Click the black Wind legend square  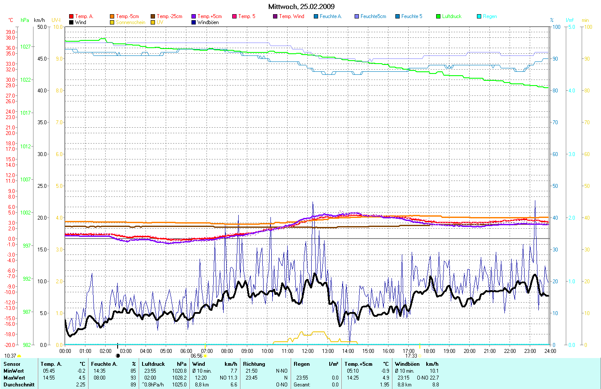[x=71, y=22]
